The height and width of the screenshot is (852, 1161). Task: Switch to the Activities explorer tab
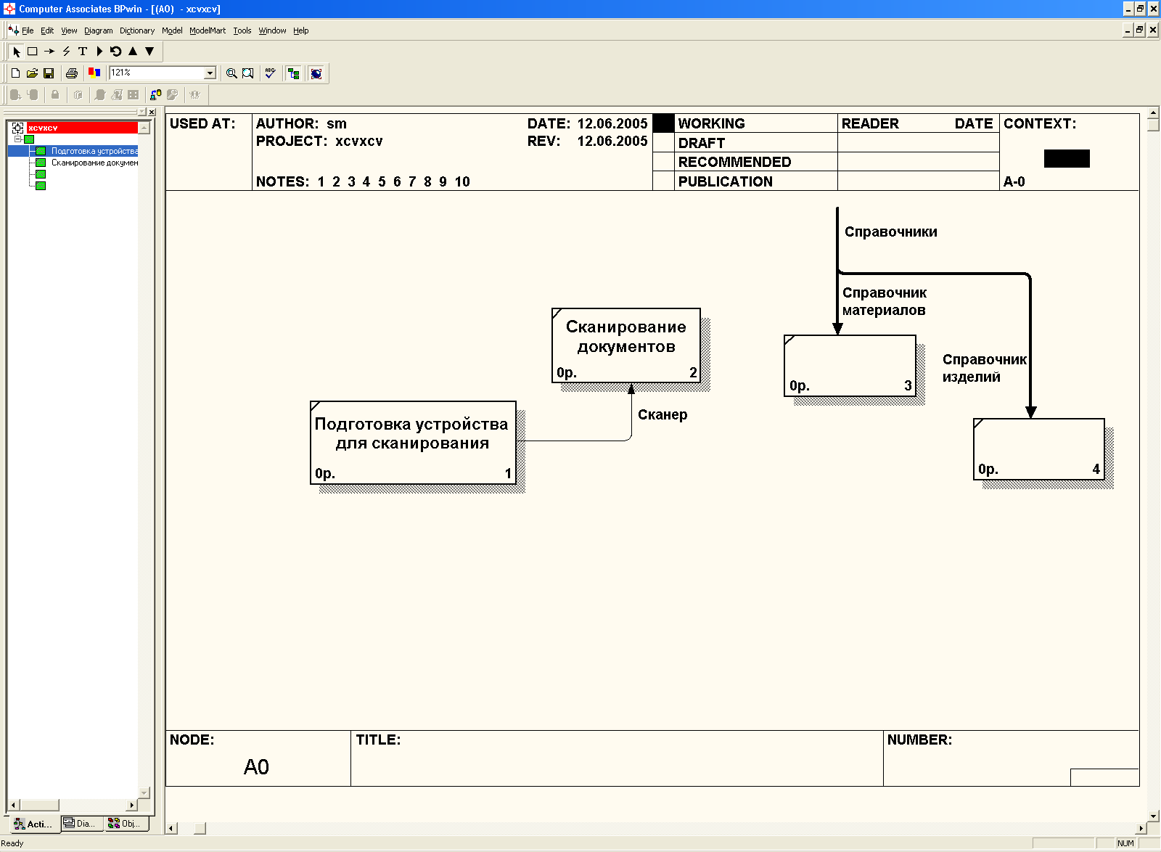pos(33,824)
